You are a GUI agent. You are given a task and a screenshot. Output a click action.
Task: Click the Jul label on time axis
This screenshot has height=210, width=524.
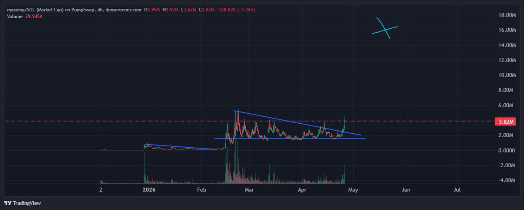click(x=457, y=190)
